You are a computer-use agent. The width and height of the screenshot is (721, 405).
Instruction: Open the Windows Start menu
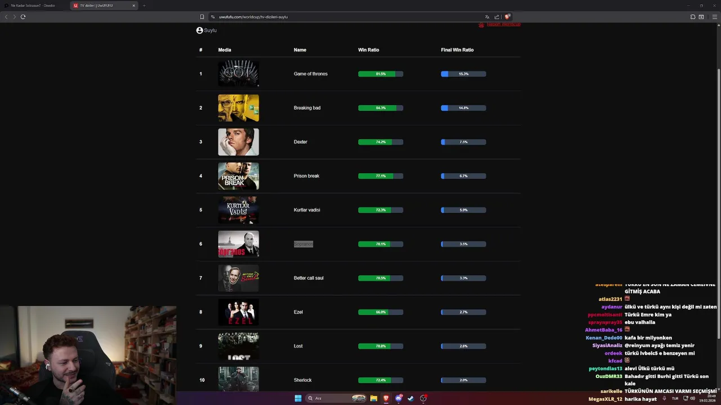click(298, 398)
